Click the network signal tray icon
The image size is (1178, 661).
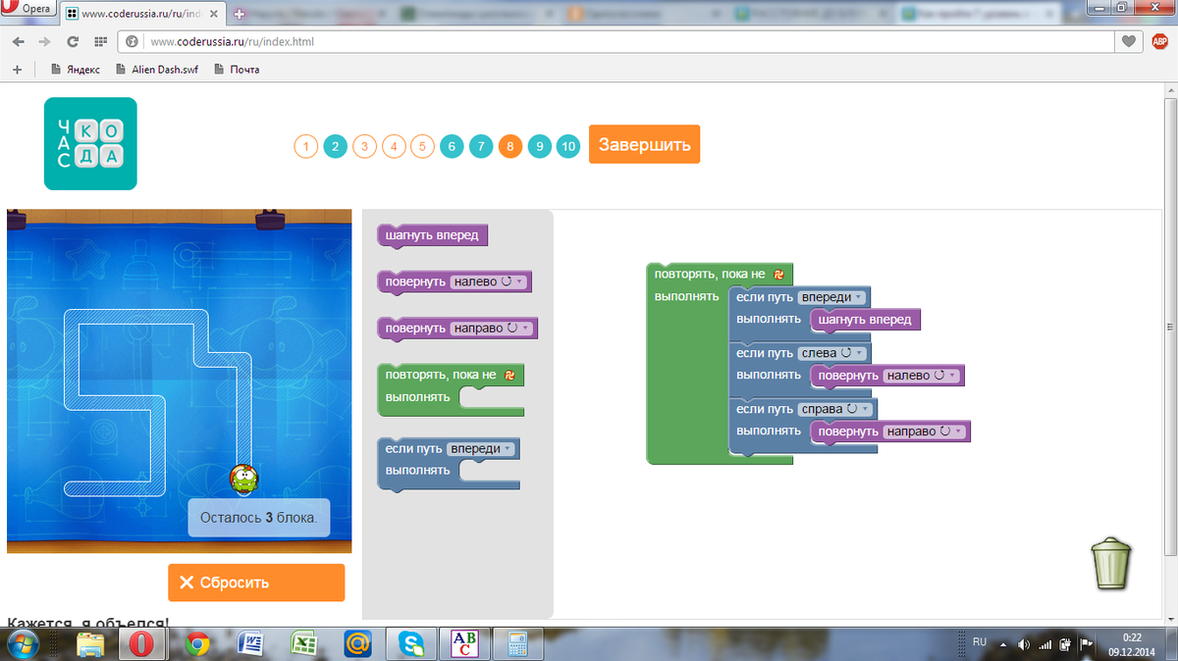(1044, 644)
